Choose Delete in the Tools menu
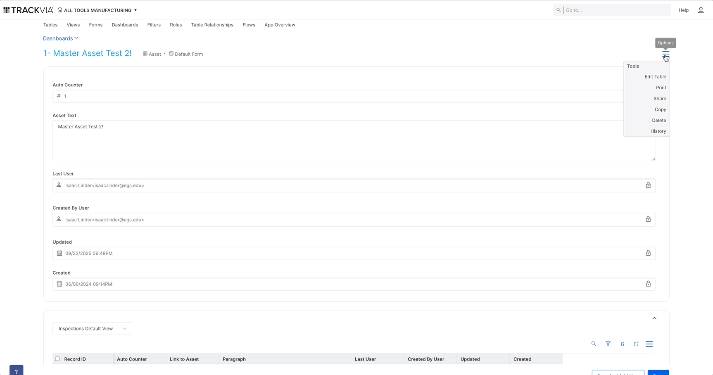Screen dimensions: 713x375 (x=659, y=121)
